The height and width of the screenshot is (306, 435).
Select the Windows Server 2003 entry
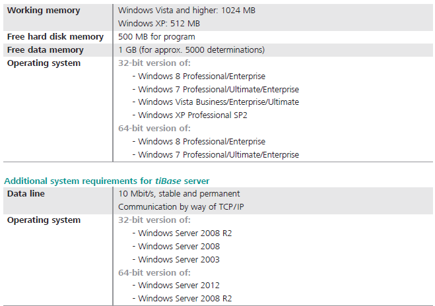point(176,260)
